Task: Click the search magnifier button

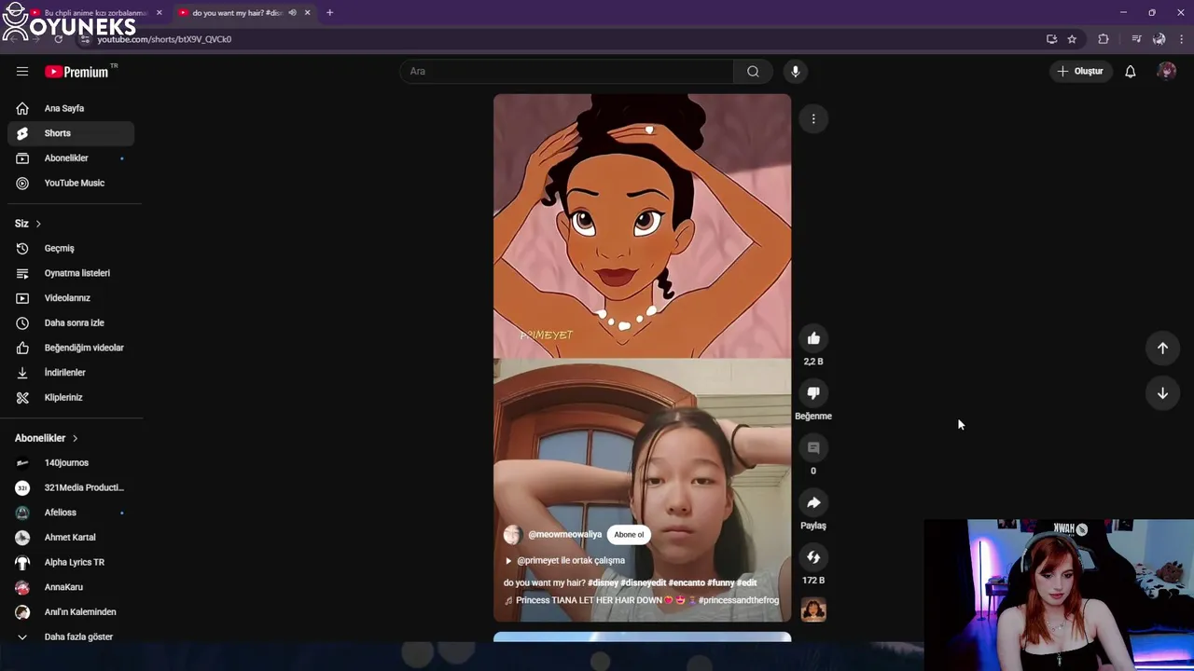Action: [753, 72]
